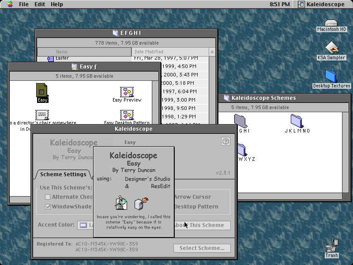Screen dimensions: 353x265
Task: Click the Kaleidoscope Schemes title bar folder icon
Action: click(x=227, y=98)
